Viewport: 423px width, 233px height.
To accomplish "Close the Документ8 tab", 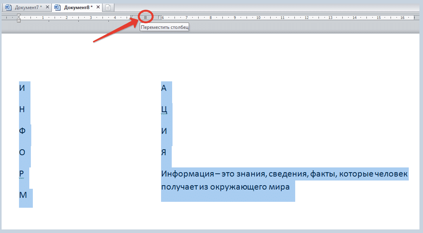I will tap(98, 7).
